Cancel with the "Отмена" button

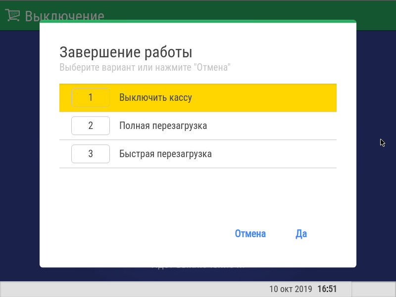pos(250,234)
